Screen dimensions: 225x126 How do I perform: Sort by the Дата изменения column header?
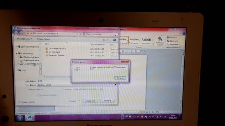coord(97,44)
